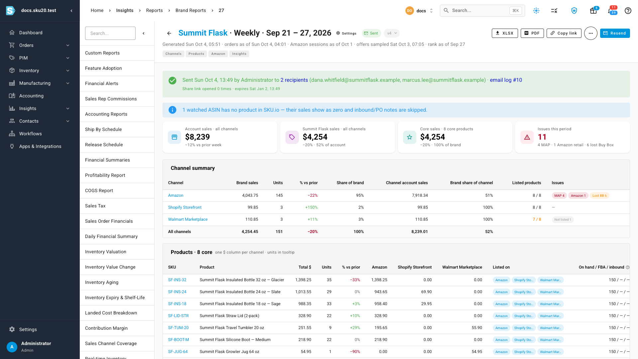Click the info icon next to On hand column
Viewport: 638px width, 359px height.
point(627,267)
